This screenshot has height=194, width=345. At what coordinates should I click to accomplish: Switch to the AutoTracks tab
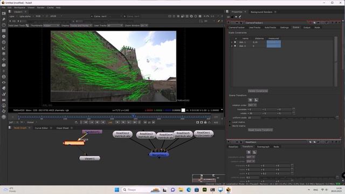pos(270,27)
